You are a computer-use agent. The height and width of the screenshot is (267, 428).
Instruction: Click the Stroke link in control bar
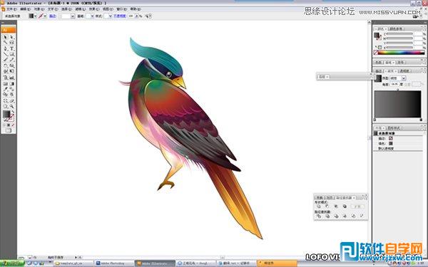pos(52,16)
